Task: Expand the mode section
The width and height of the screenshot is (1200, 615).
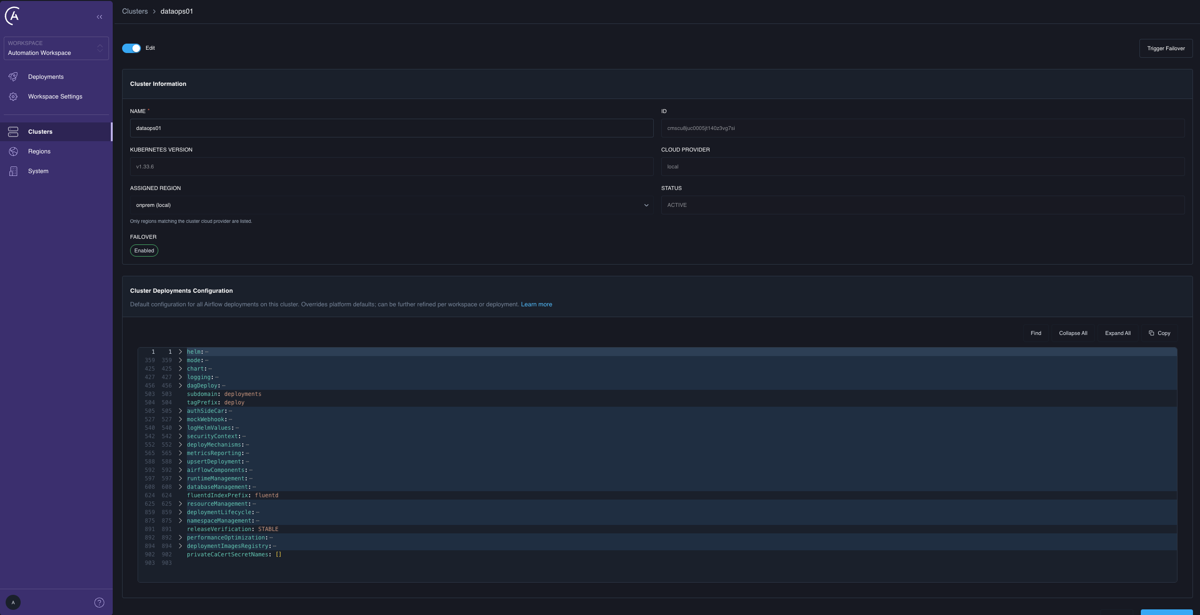Action: [x=180, y=360]
